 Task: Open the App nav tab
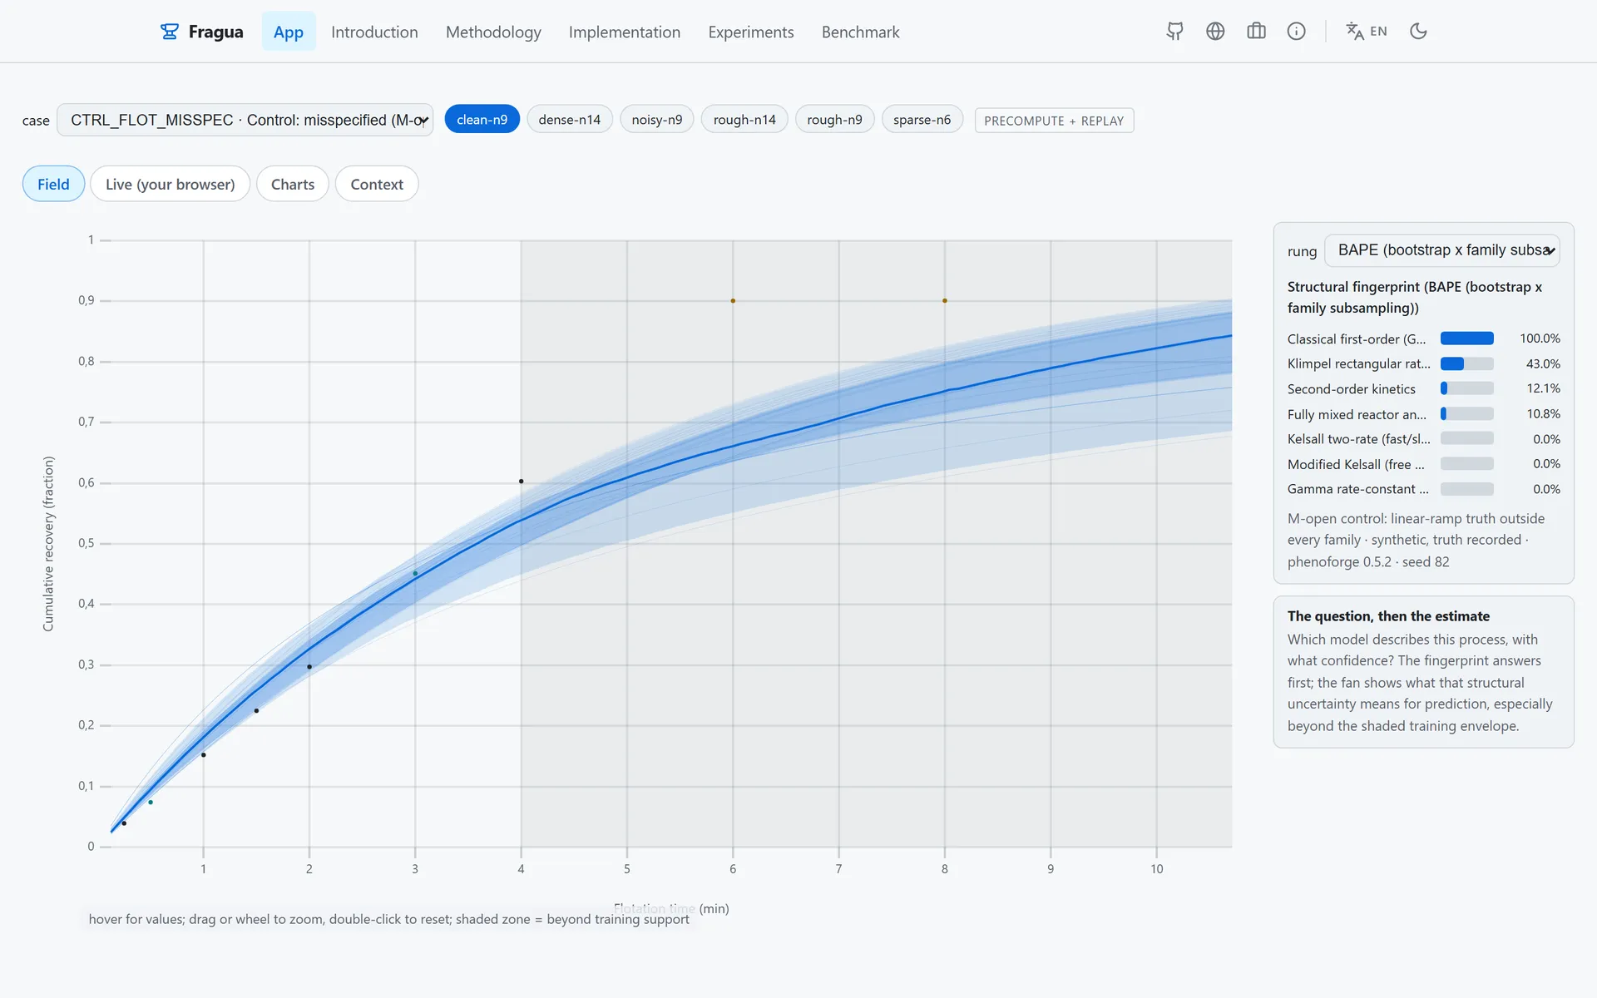point(289,32)
